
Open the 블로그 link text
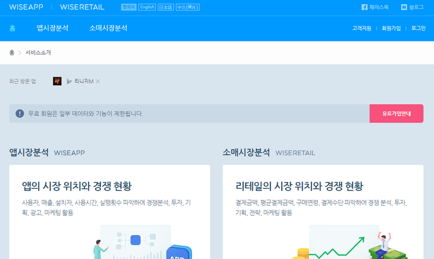[416, 7]
